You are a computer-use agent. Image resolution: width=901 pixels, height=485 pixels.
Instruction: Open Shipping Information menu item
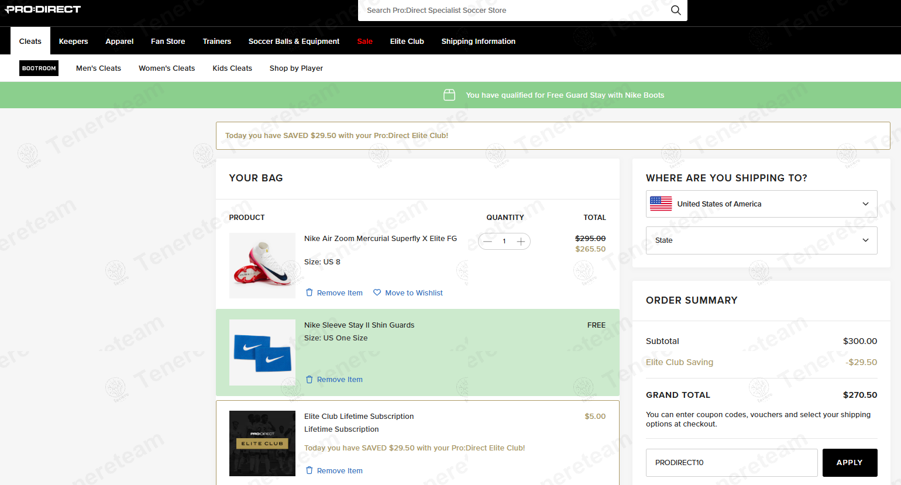tap(478, 42)
